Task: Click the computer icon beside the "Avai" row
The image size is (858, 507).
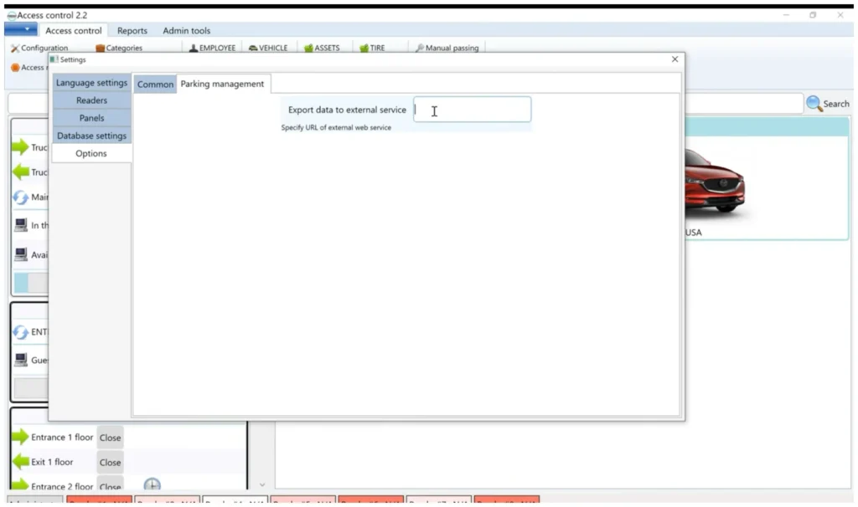Action: coord(21,254)
